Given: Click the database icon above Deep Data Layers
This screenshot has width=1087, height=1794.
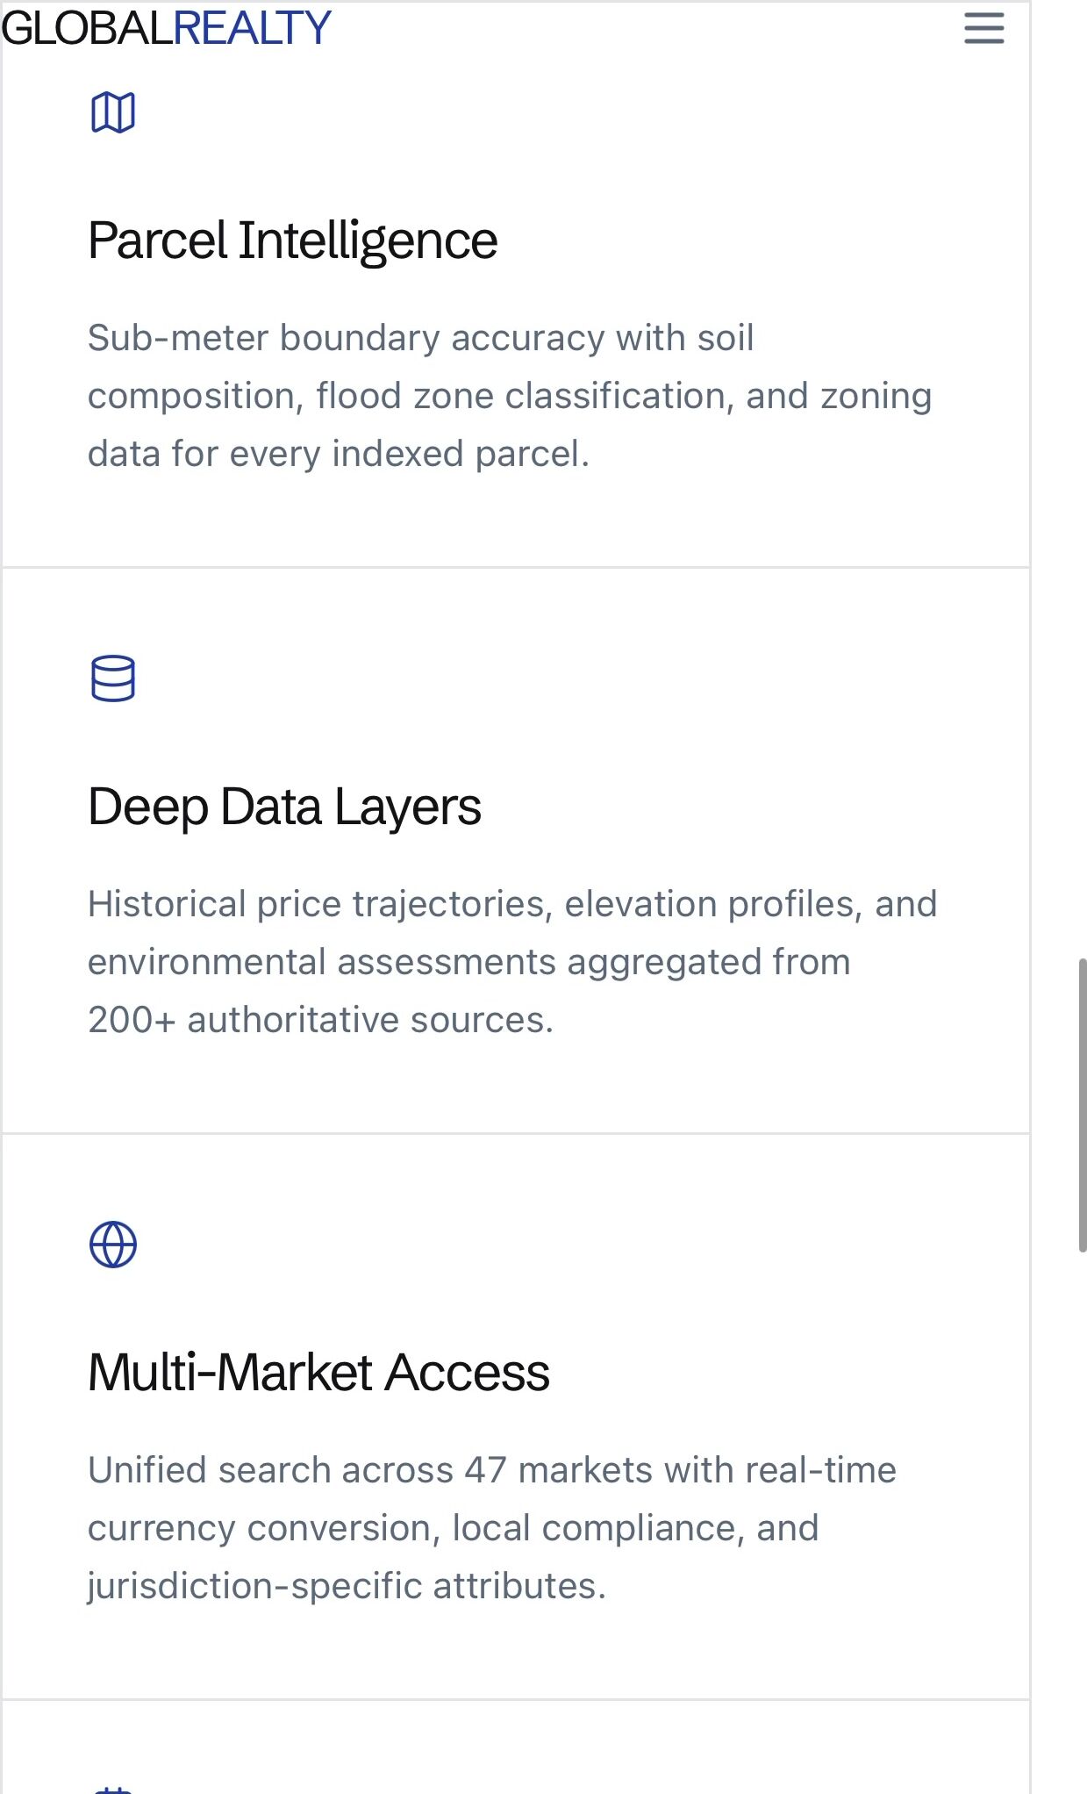Looking at the screenshot, I should click(113, 678).
